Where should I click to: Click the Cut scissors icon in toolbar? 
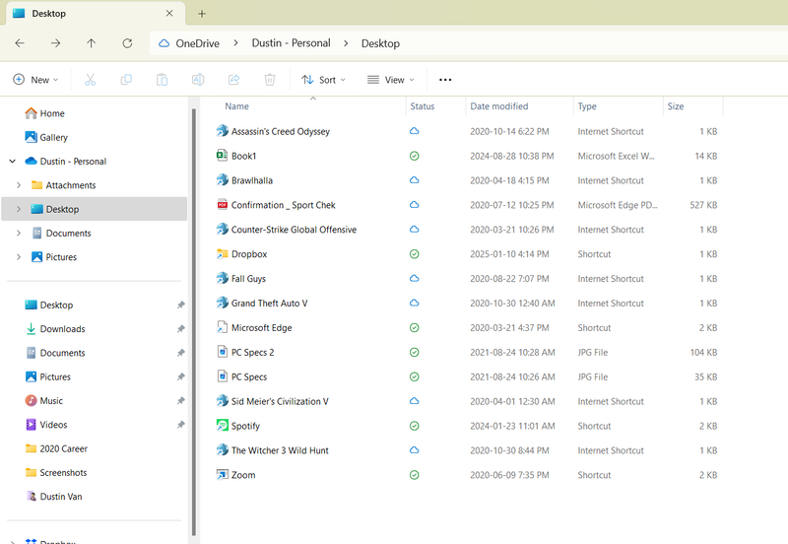point(91,80)
